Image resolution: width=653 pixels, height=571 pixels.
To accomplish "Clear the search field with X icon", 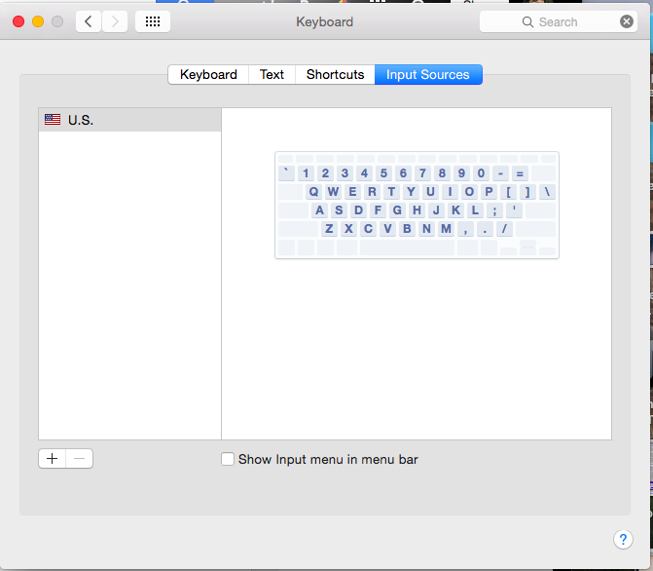I will [627, 21].
